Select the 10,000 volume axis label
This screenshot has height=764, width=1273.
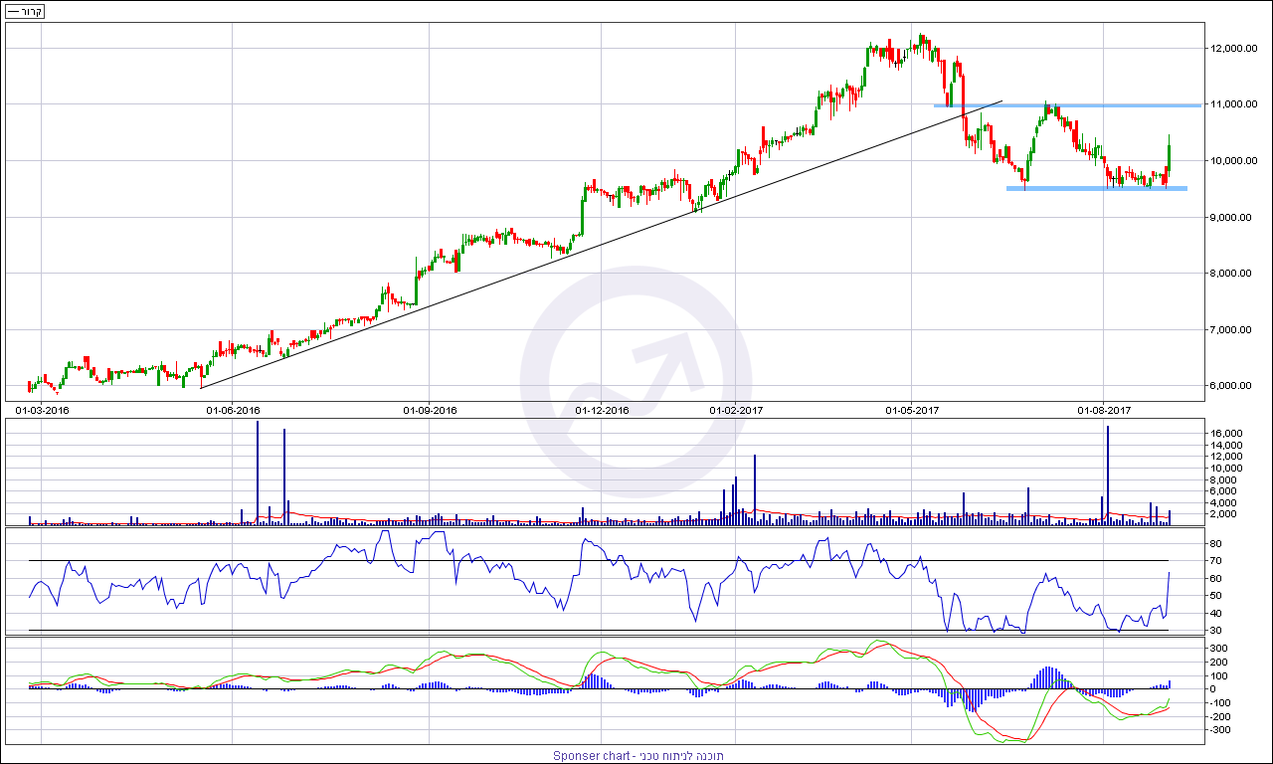pyautogui.click(x=1226, y=469)
